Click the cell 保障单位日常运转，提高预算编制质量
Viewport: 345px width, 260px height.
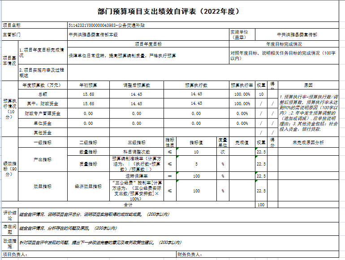tap(148, 55)
